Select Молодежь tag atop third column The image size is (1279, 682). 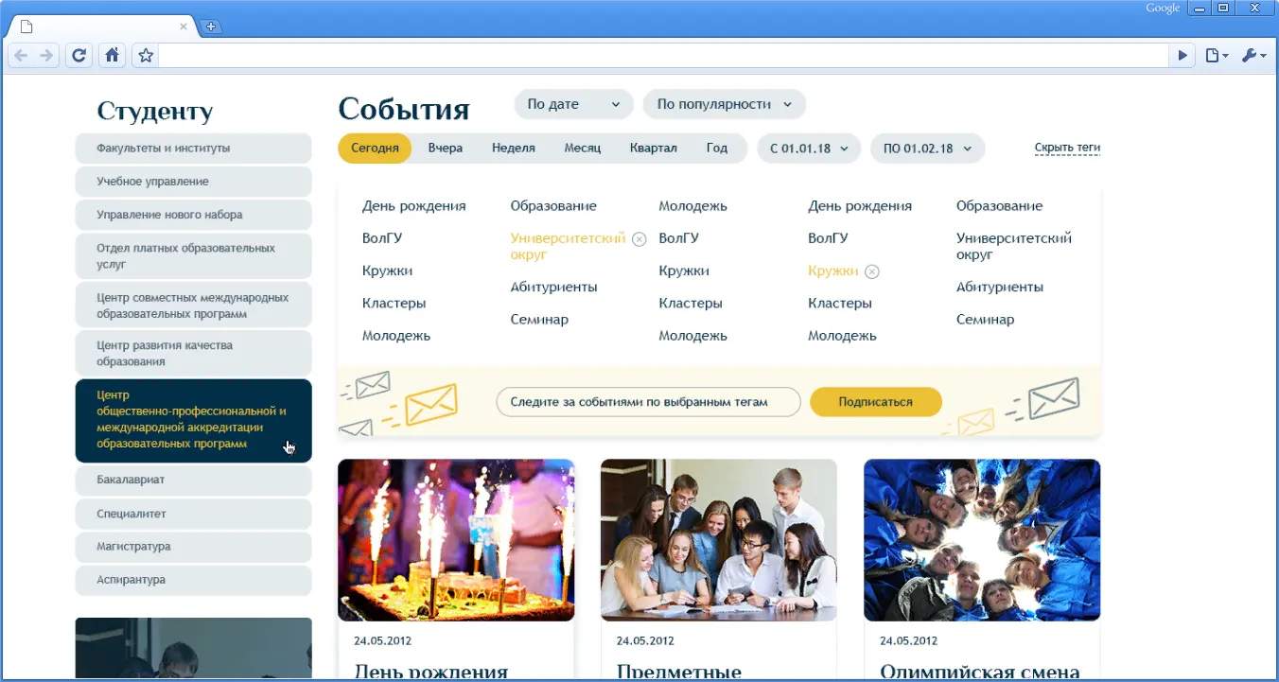(x=692, y=206)
